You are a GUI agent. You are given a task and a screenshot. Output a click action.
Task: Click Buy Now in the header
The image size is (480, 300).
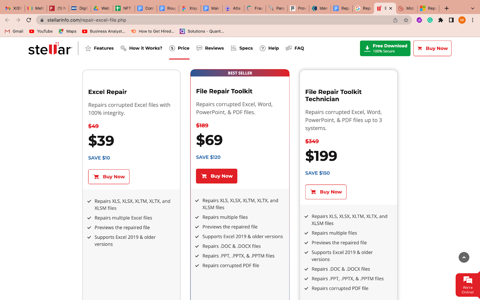432,48
